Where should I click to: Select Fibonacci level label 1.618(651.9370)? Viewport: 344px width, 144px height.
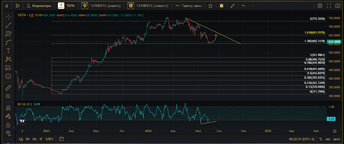pos(315,32)
